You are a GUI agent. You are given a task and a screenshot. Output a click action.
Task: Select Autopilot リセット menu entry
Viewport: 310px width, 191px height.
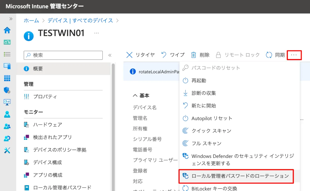click(x=240, y=118)
